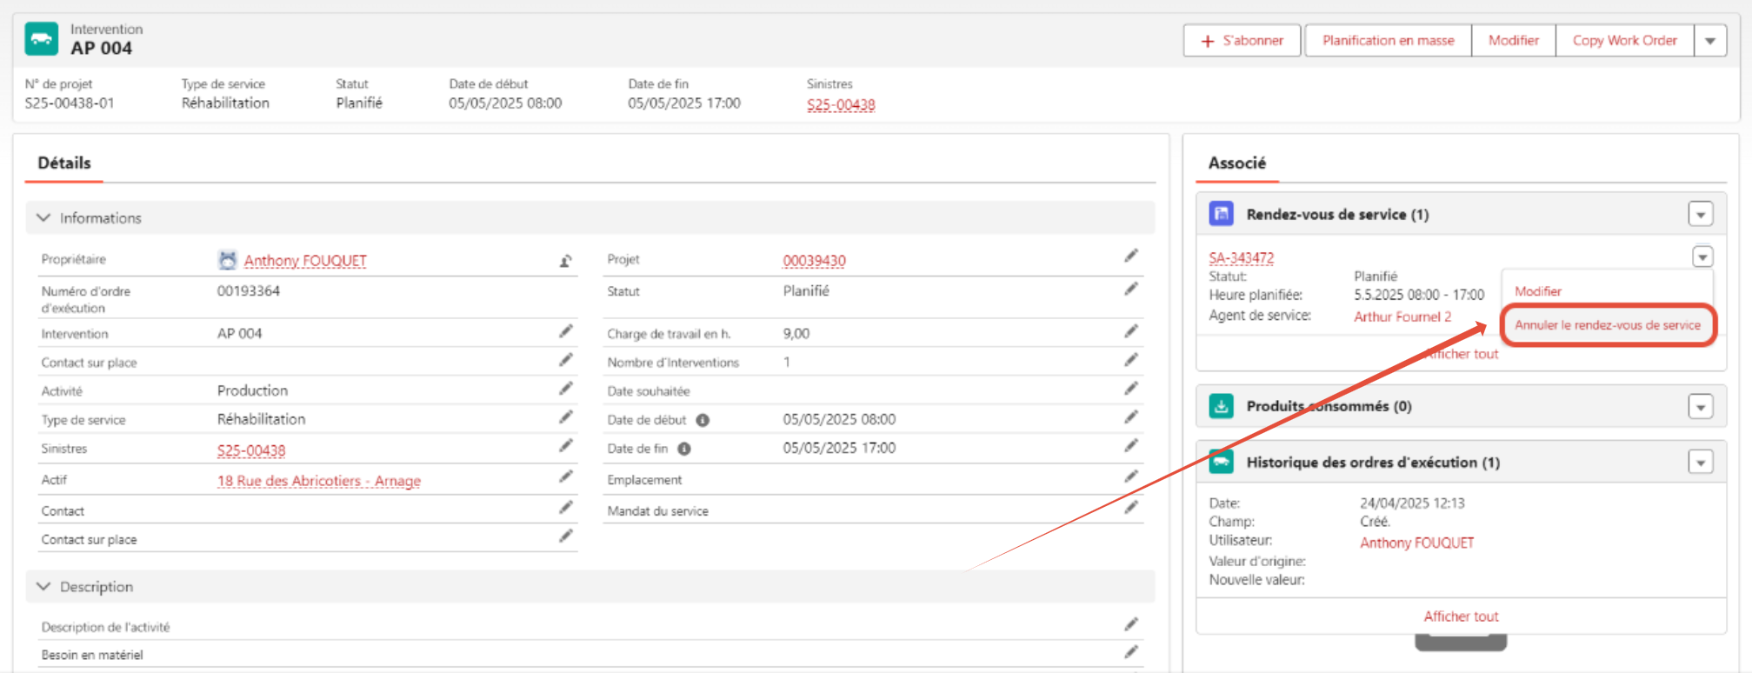Click the change owner icon beside Anthony FOUQUET
Image resolution: width=1752 pixels, height=673 pixels.
(x=566, y=260)
